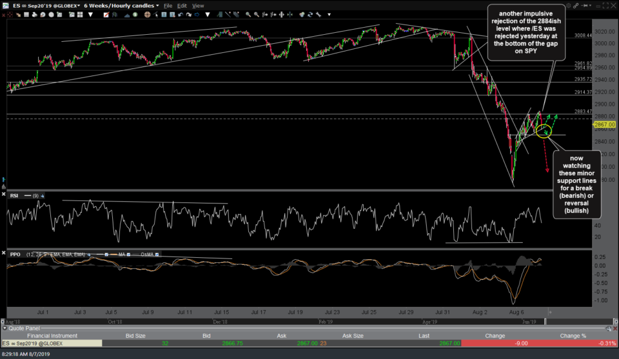Click the candlestick bar type icon
This screenshot has width=619, height=359.
[x=115, y=15]
